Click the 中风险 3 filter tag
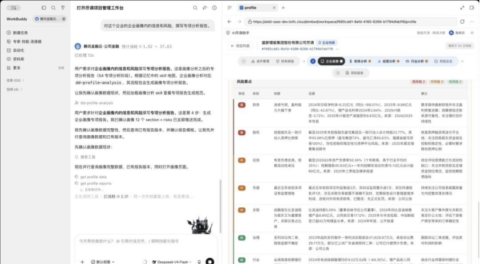This screenshot has width=480, height=264. (436, 82)
